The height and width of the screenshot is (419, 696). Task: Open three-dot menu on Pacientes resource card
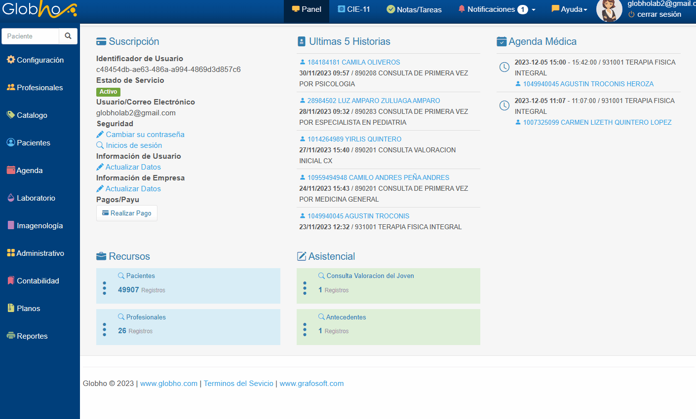(104, 288)
